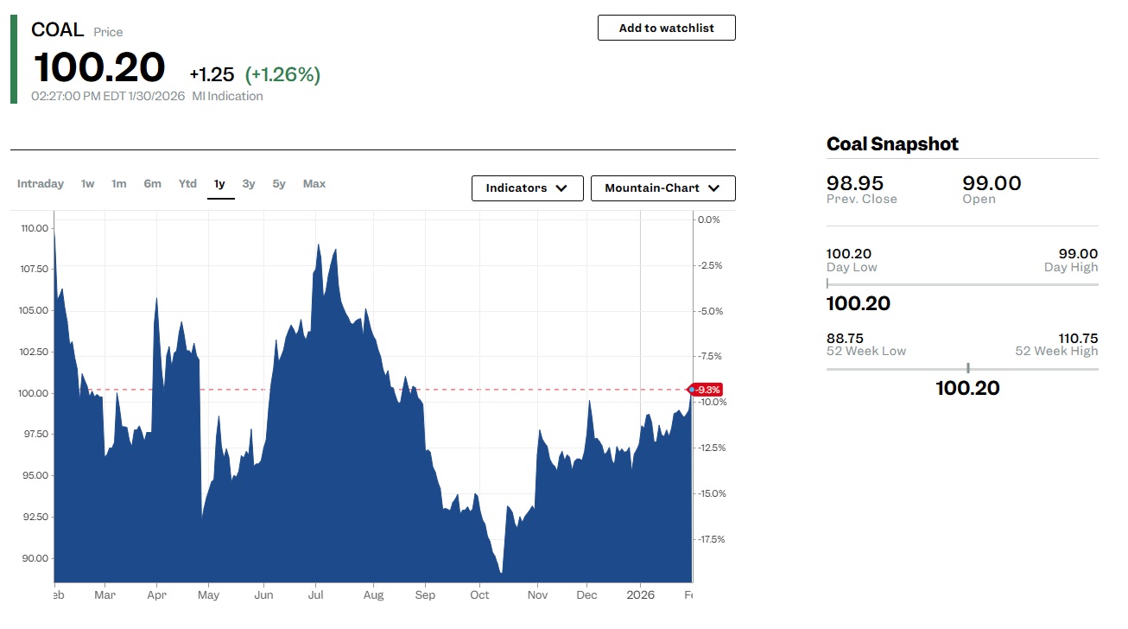Show the 6m chart range
1128x629 pixels.
[x=153, y=184]
